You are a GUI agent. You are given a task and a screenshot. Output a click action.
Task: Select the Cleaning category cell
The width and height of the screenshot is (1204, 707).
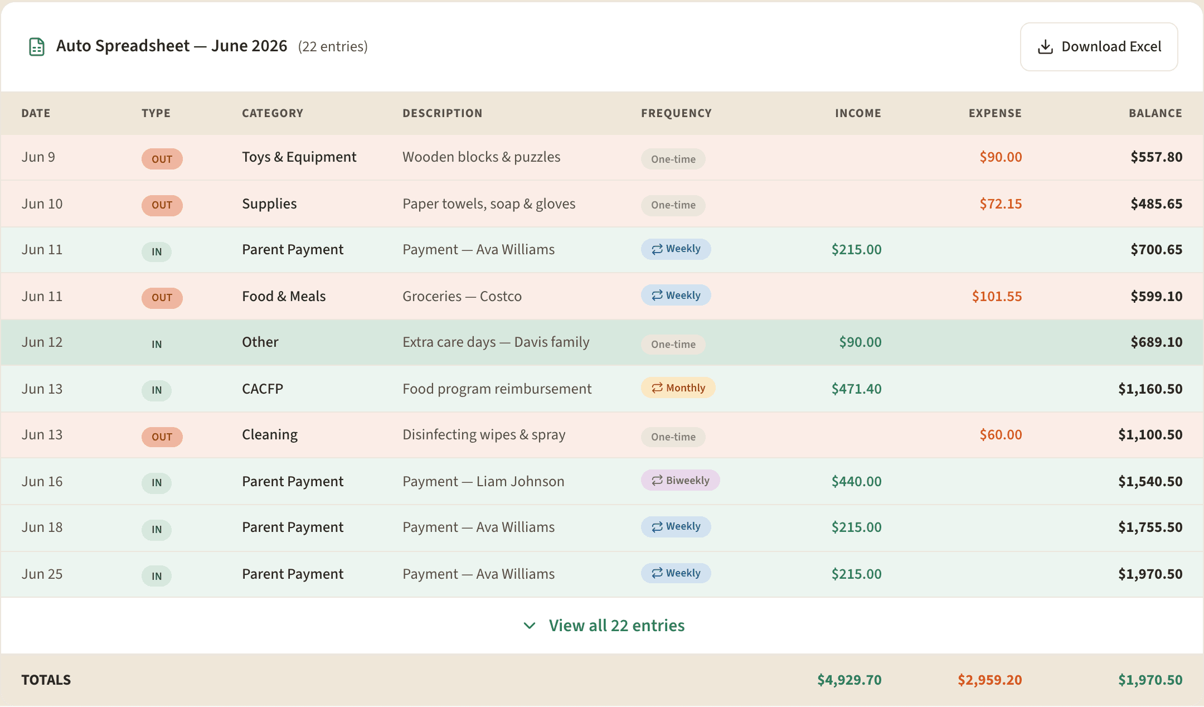tap(270, 435)
